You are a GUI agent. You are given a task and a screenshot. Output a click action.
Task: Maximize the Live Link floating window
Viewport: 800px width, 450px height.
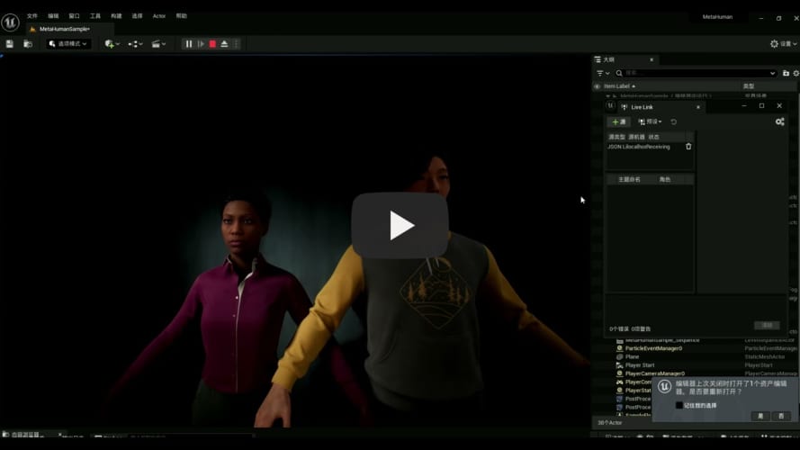coord(761,105)
